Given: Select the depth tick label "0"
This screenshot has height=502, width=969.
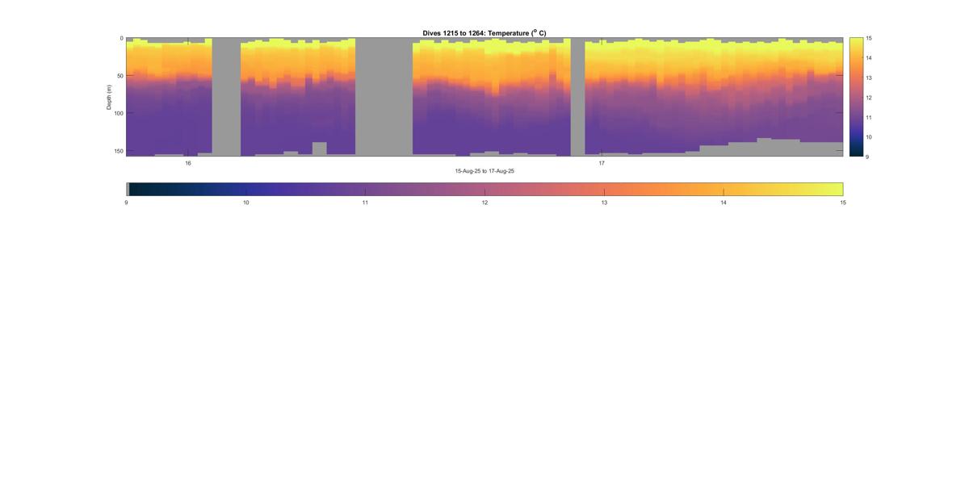Looking at the screenshot, I should (121, 38).
